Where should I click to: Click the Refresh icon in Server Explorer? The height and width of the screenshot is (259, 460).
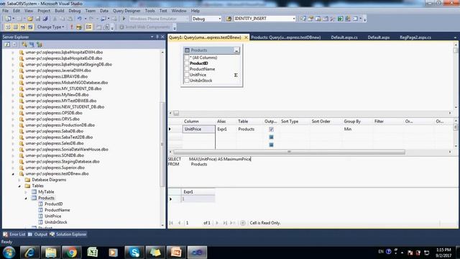point(7,45)
